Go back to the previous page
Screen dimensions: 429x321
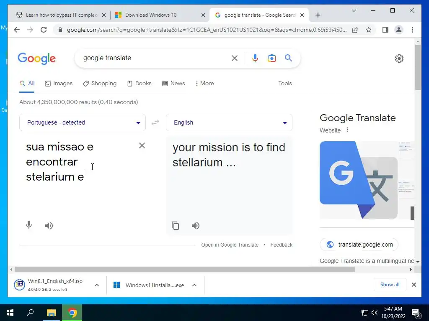[17, 30]
